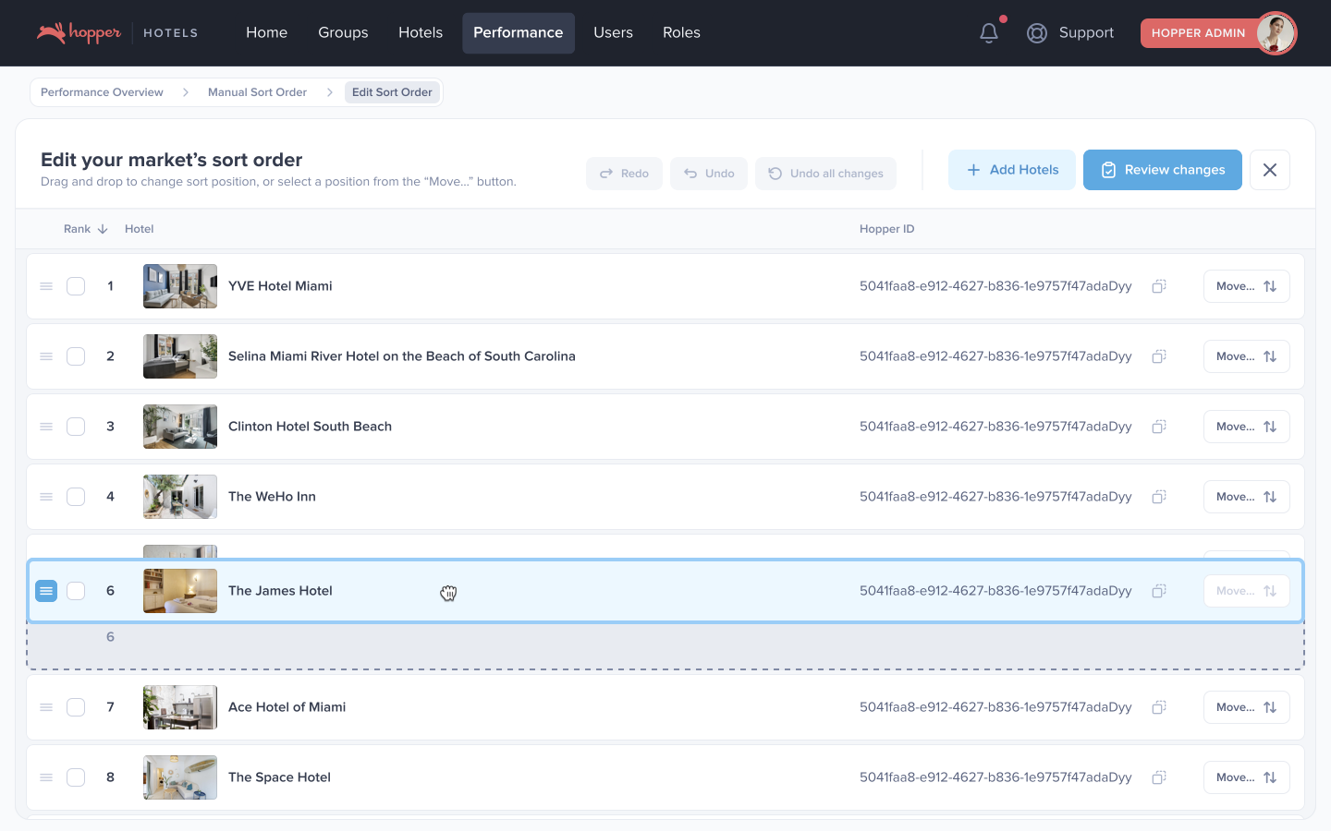This screenshot has height=831, width=1331.
Task: Open the Clinton Hotel South Beach thumbnail
Action: (180, 427)
